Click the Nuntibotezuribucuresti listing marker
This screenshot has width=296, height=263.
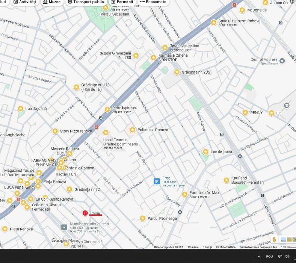(64, 228)
